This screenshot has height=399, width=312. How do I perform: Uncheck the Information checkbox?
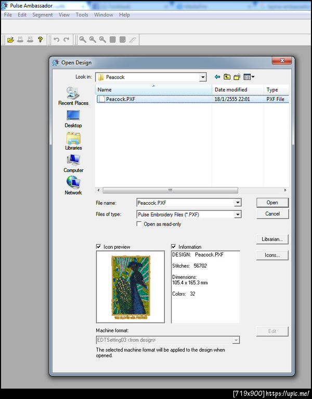tap(174, 247)
